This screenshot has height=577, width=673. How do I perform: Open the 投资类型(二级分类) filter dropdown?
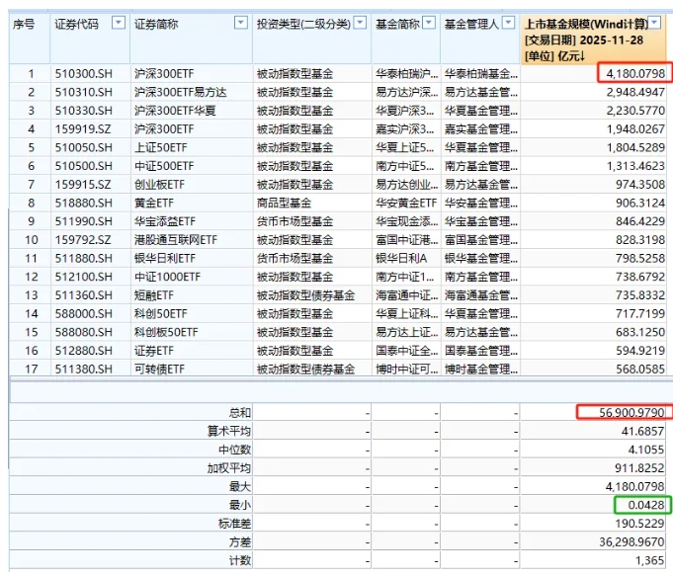[x=360, y=23]
